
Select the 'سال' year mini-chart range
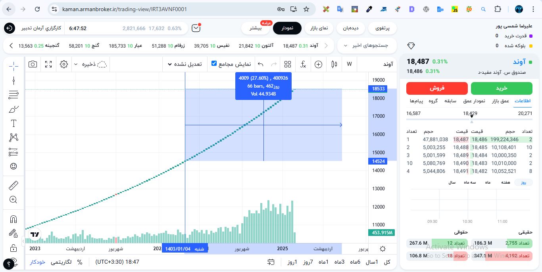tap(452, 182)
